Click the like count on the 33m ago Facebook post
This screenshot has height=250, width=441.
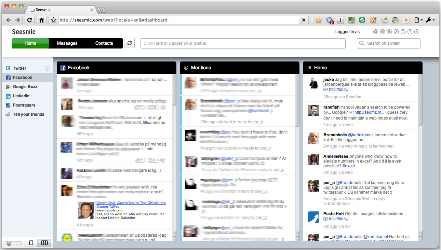point(153,160)
